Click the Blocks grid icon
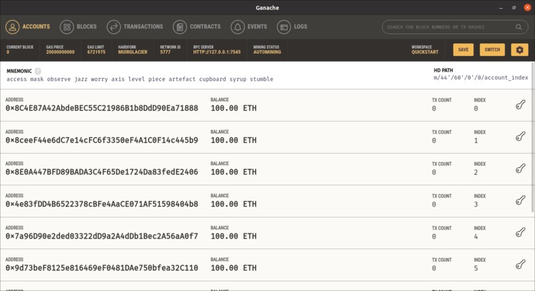Image resolution: width=535 pixels, height=291 pixels. 66,27
